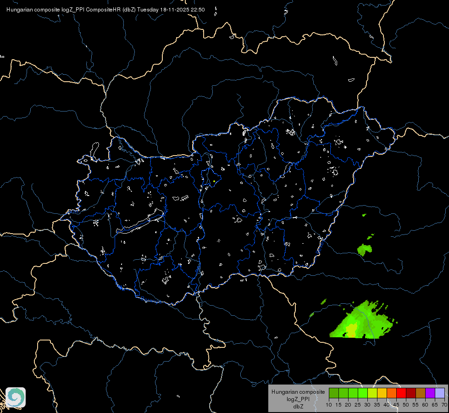Click the legend scale value 30

coord(367,405)
